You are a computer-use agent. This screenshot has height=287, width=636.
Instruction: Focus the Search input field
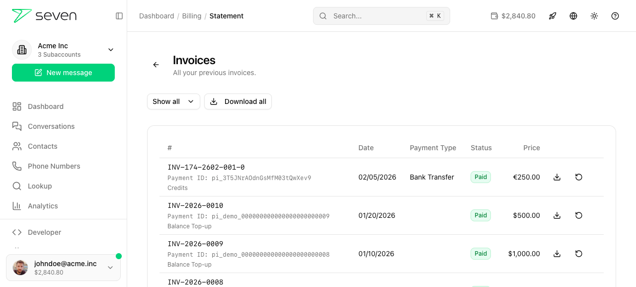pos(382,16)
